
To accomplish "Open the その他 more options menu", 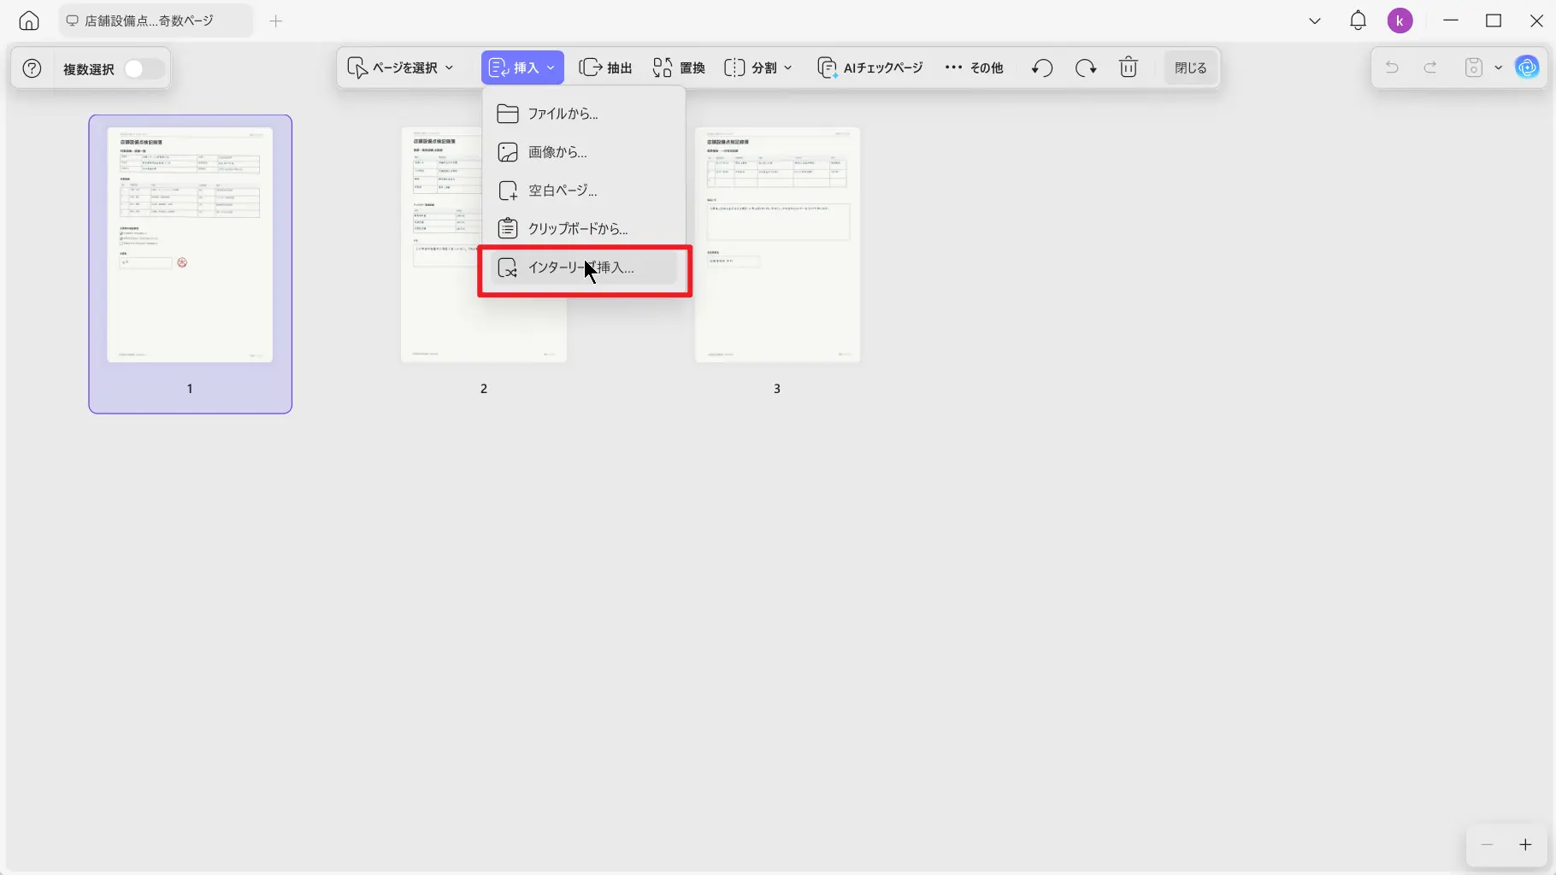I will click(x=974, y=68).
